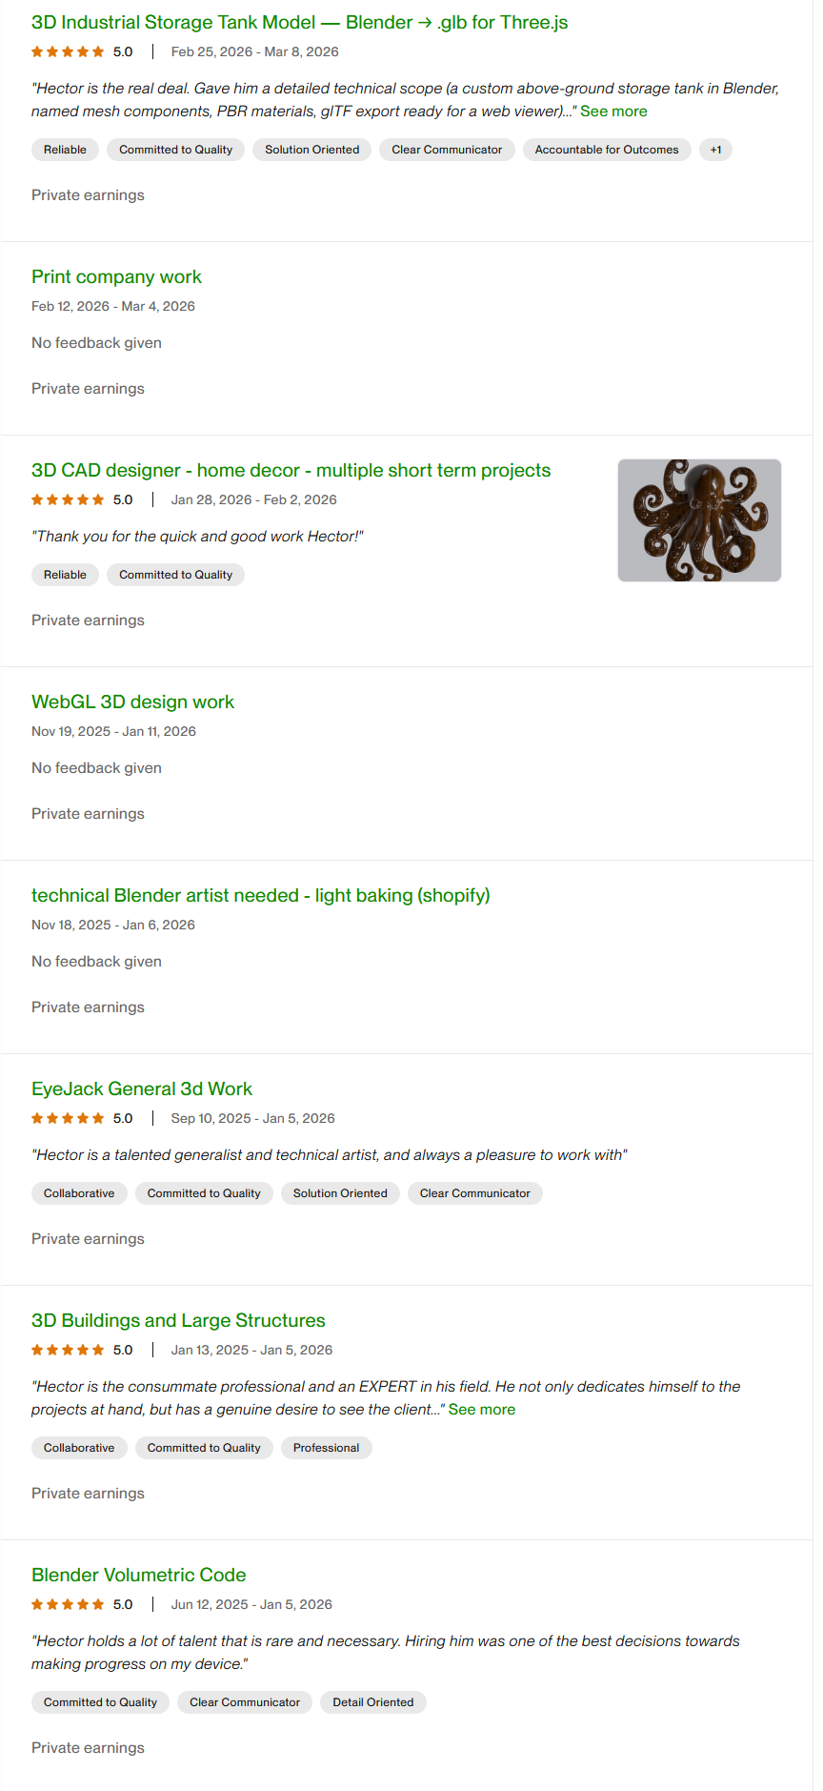Open the Print company work job
The image size is (823, 1791).
pyautogui.click(x=116, y=276)
